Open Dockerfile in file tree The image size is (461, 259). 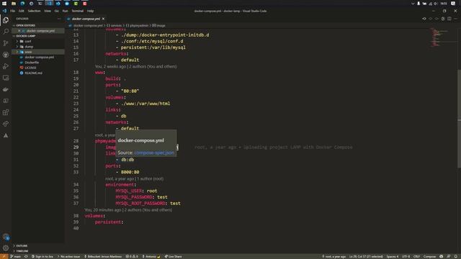pos(32,63)
